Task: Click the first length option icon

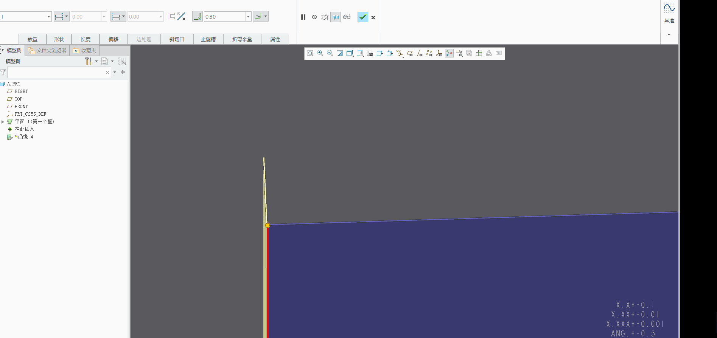Action: [x=59, y=17]
